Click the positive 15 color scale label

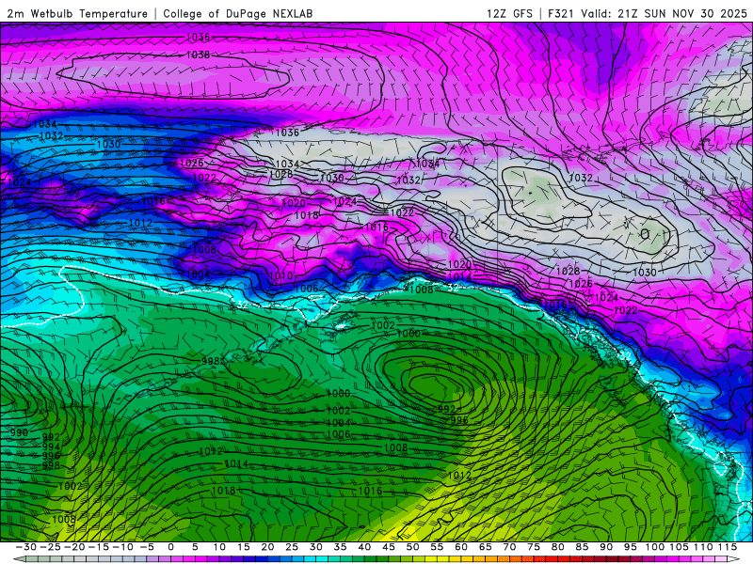tap(244, 547)
